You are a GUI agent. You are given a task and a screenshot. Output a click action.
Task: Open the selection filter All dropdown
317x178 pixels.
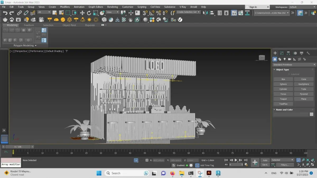click(44, 12)
